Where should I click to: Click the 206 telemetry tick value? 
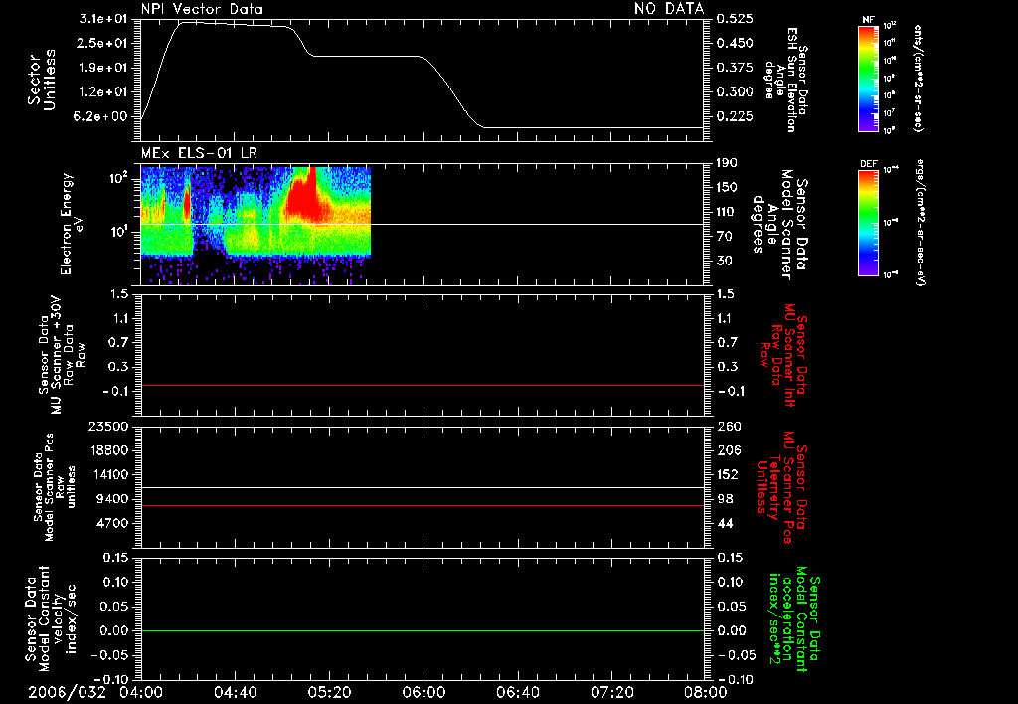pos(727,450)
